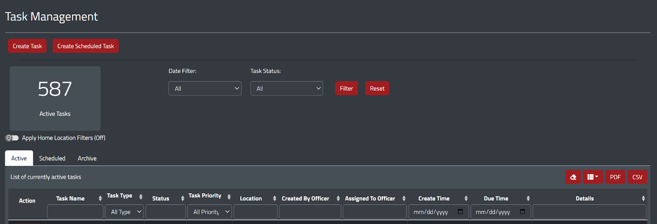Focus the Status filter field

coord(165,212)
